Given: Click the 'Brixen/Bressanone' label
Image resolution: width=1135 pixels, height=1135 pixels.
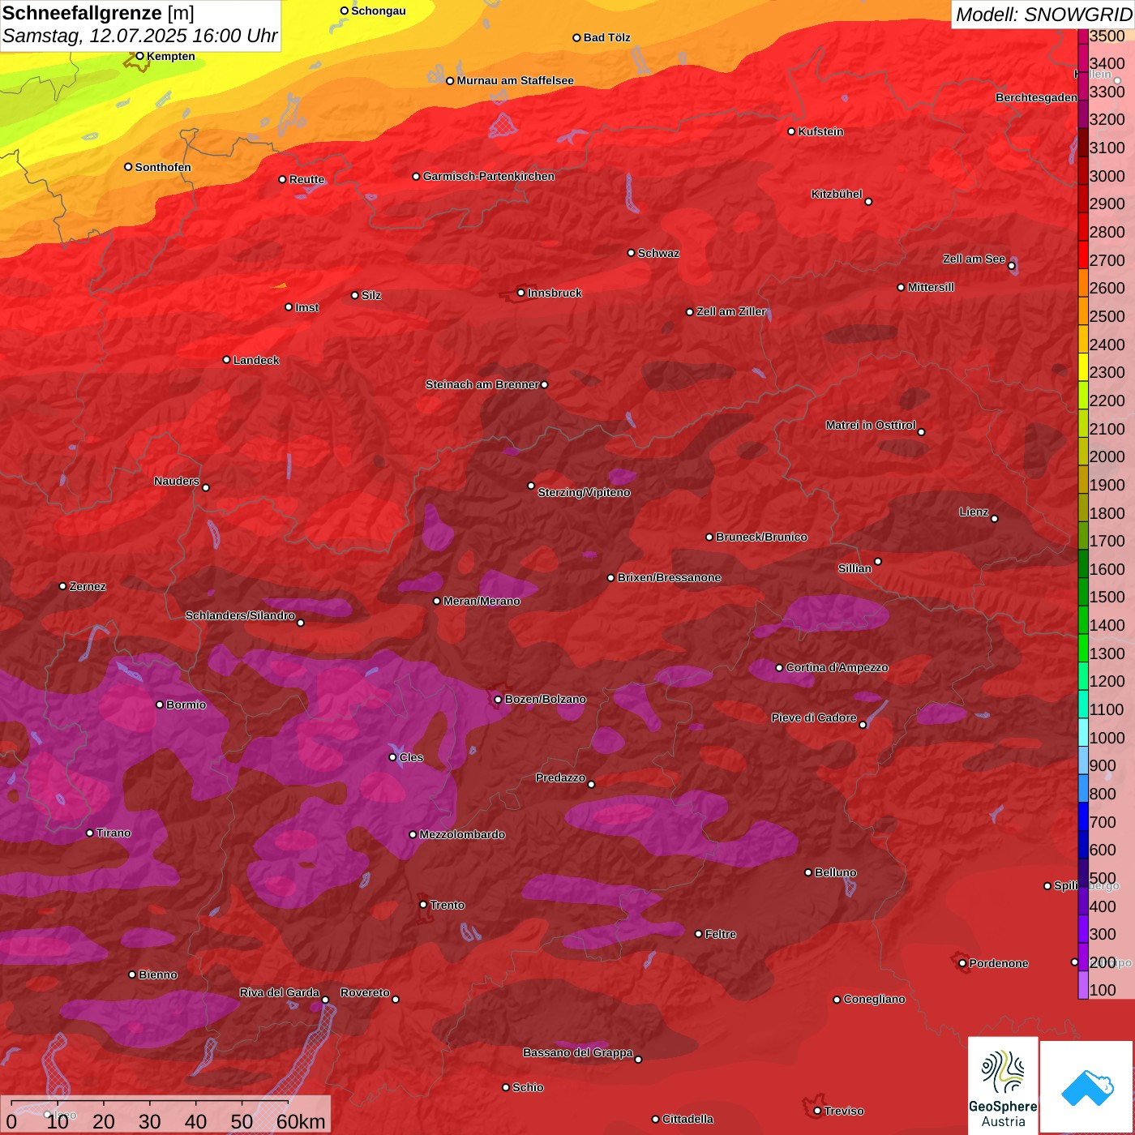Looking at the screenshot, I should click(x=670, y=577).
